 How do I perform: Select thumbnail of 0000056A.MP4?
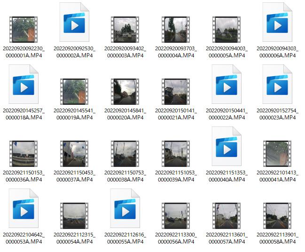pos(176,216)
